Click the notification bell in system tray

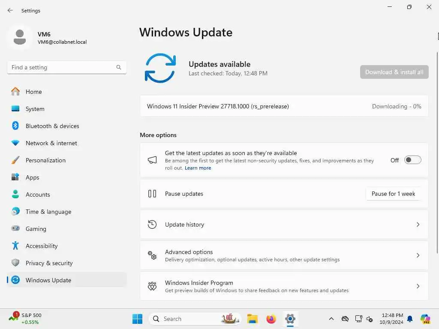[410, 319]
